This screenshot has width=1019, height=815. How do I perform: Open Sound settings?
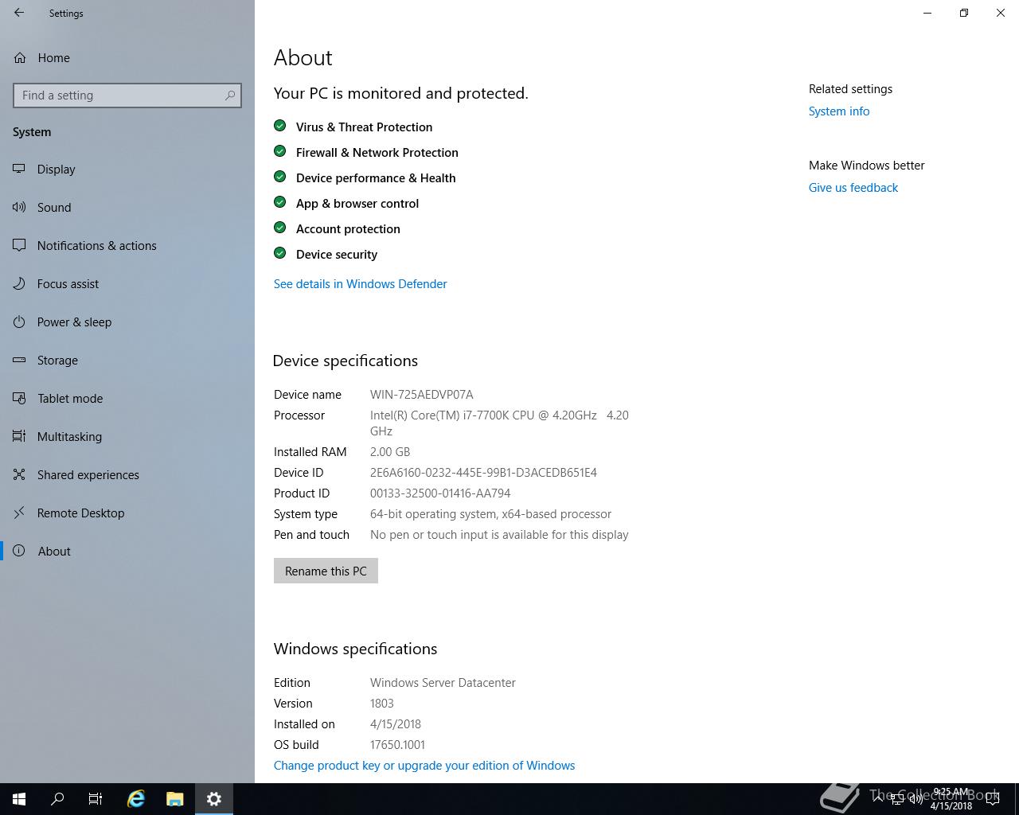tap(127, 207)
